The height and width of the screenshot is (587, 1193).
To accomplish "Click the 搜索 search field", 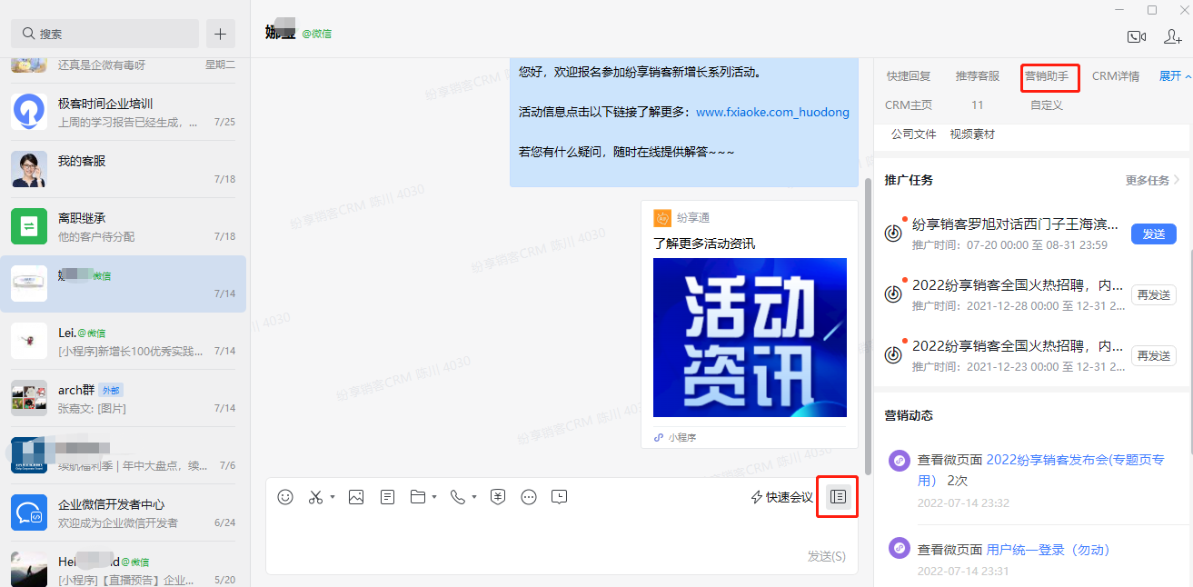I will [x=104, y=34].
